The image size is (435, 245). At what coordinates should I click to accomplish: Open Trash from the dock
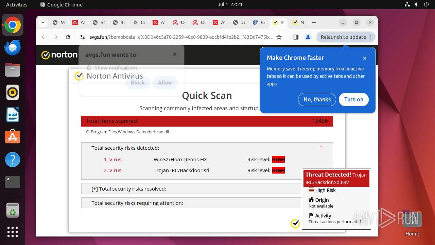pos(13,210)
